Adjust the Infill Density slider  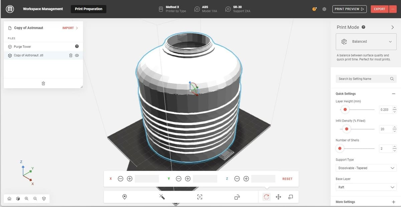(347, 129)
